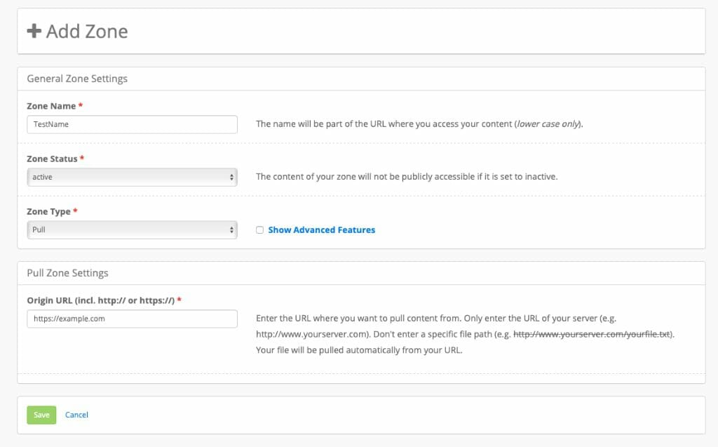Open the Zone Status dropdown showing active
This screenshot has height=447, width=718.
[x=132, y=176]
